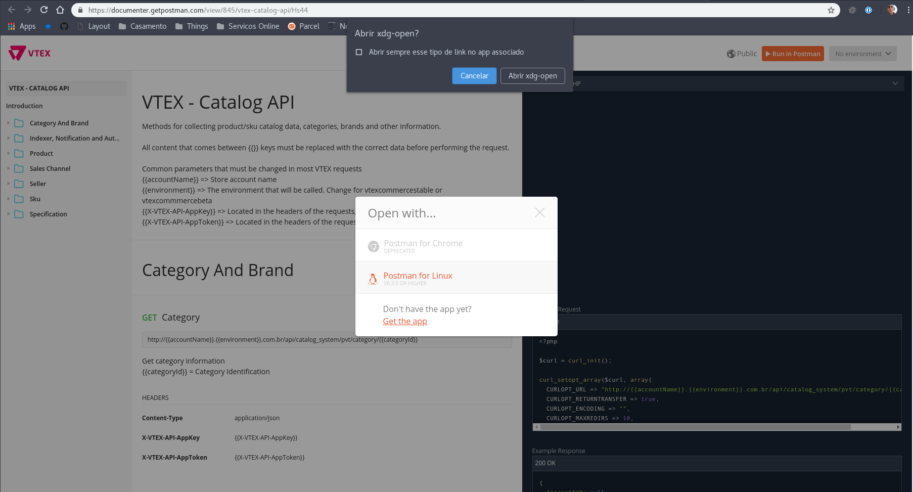Viewport: 913px width, 492px height.
Task: Click the category request URL field
Action: (x=327, y=340)
